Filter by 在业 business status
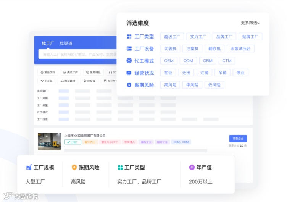 (168, 73)
